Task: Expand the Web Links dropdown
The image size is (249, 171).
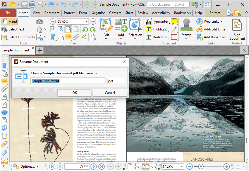Action: (222, 22)
